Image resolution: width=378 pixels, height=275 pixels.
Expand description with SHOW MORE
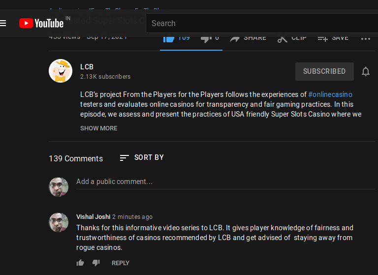click(99, 128)
